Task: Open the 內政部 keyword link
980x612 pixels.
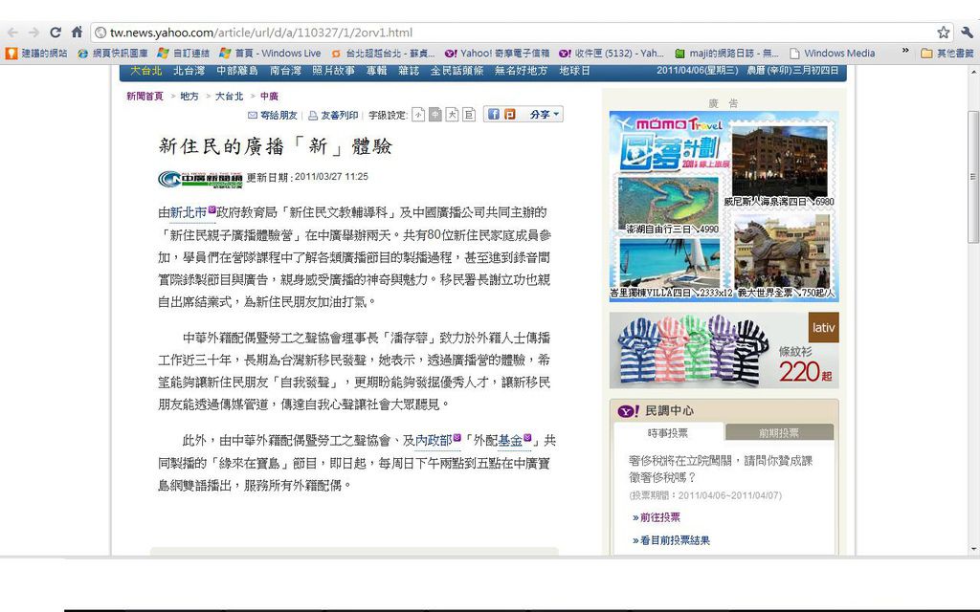Action: pyautogui.click(x=434, y=440)
